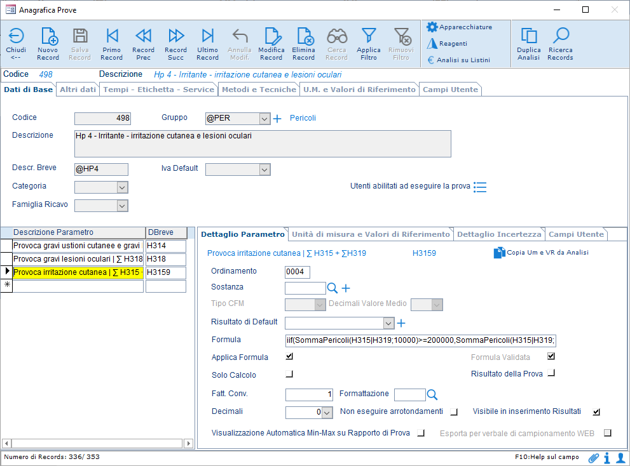Image resolution: width=630 pixels, height=466 pixels.
Task: Click the Copia Um e VR da Analisi icon
Action: click(500, 253)
